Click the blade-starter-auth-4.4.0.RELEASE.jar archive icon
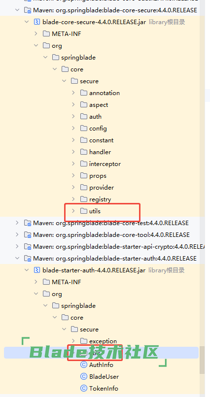Screen dimensions: 210x397 tap(37, 270)
